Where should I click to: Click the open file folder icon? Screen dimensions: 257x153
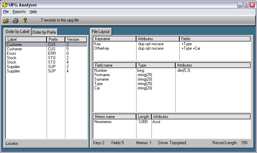[x=6, y=20]
